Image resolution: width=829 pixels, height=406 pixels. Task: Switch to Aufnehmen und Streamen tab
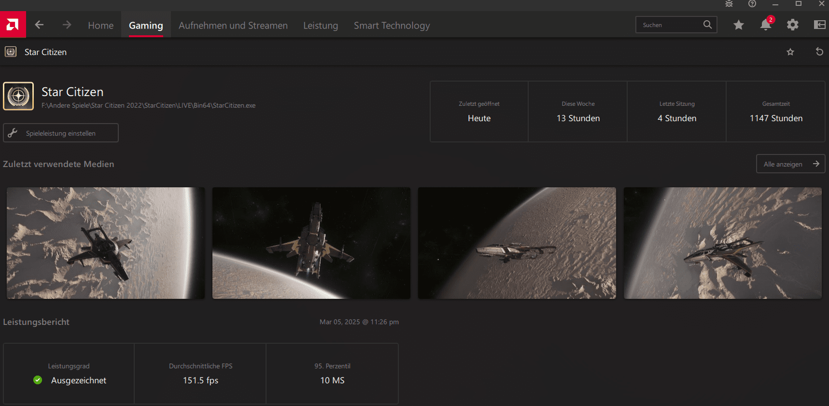coord(233,26)
